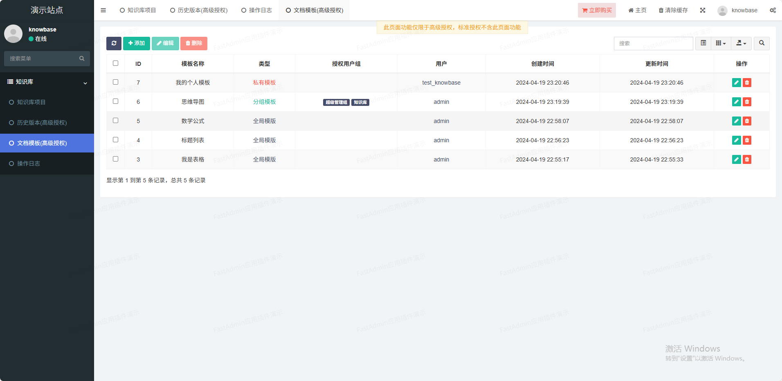Image resolution: width=782 pixels, height=381 pixels.
Task: Open the columns visibility dropdown
Action: point(721,43)
